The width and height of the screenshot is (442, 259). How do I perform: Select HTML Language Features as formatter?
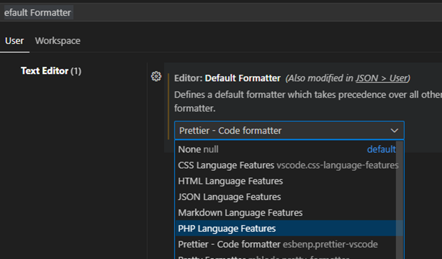pyautogui.click(x=230, y=181)
